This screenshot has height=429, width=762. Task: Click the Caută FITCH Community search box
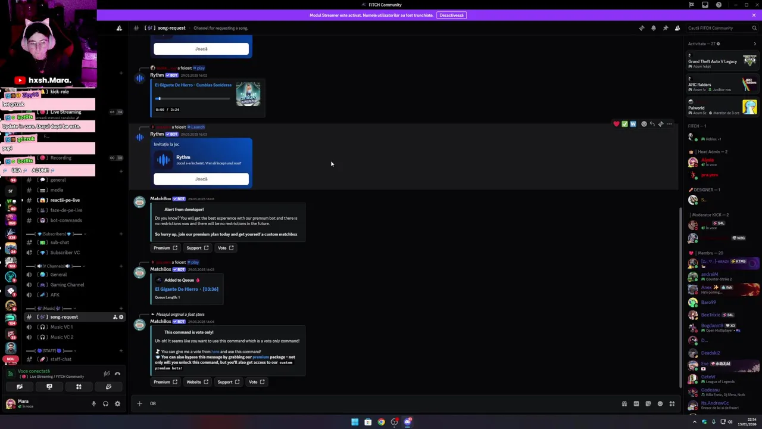[x=721, y=28]
